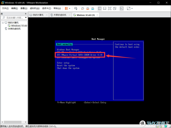Switch to the 共享的虚拟机 tab
The height and width of the screenshot is (128, 171).
pos(60,15)
